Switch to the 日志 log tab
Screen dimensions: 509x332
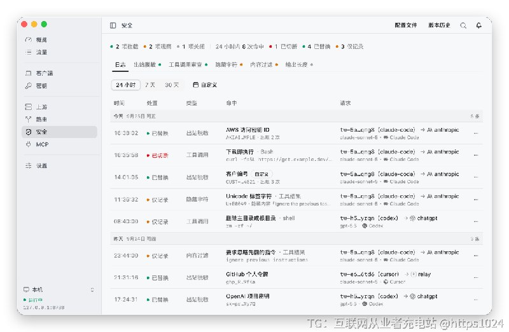point(120,65)
